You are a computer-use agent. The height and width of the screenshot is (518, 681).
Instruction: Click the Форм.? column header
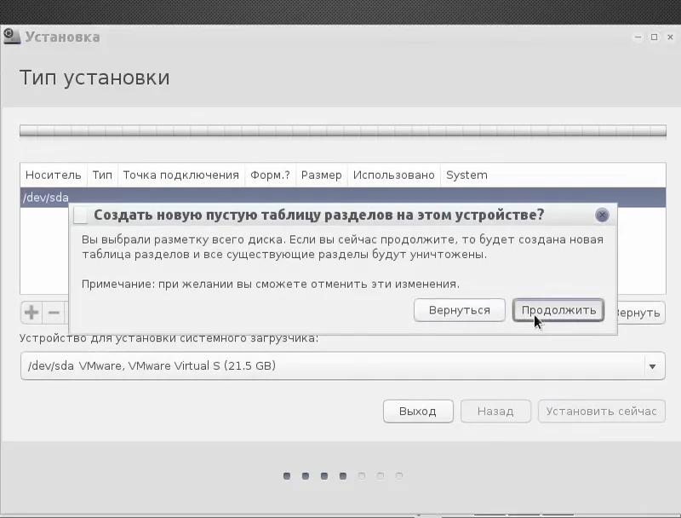point(270,176)
